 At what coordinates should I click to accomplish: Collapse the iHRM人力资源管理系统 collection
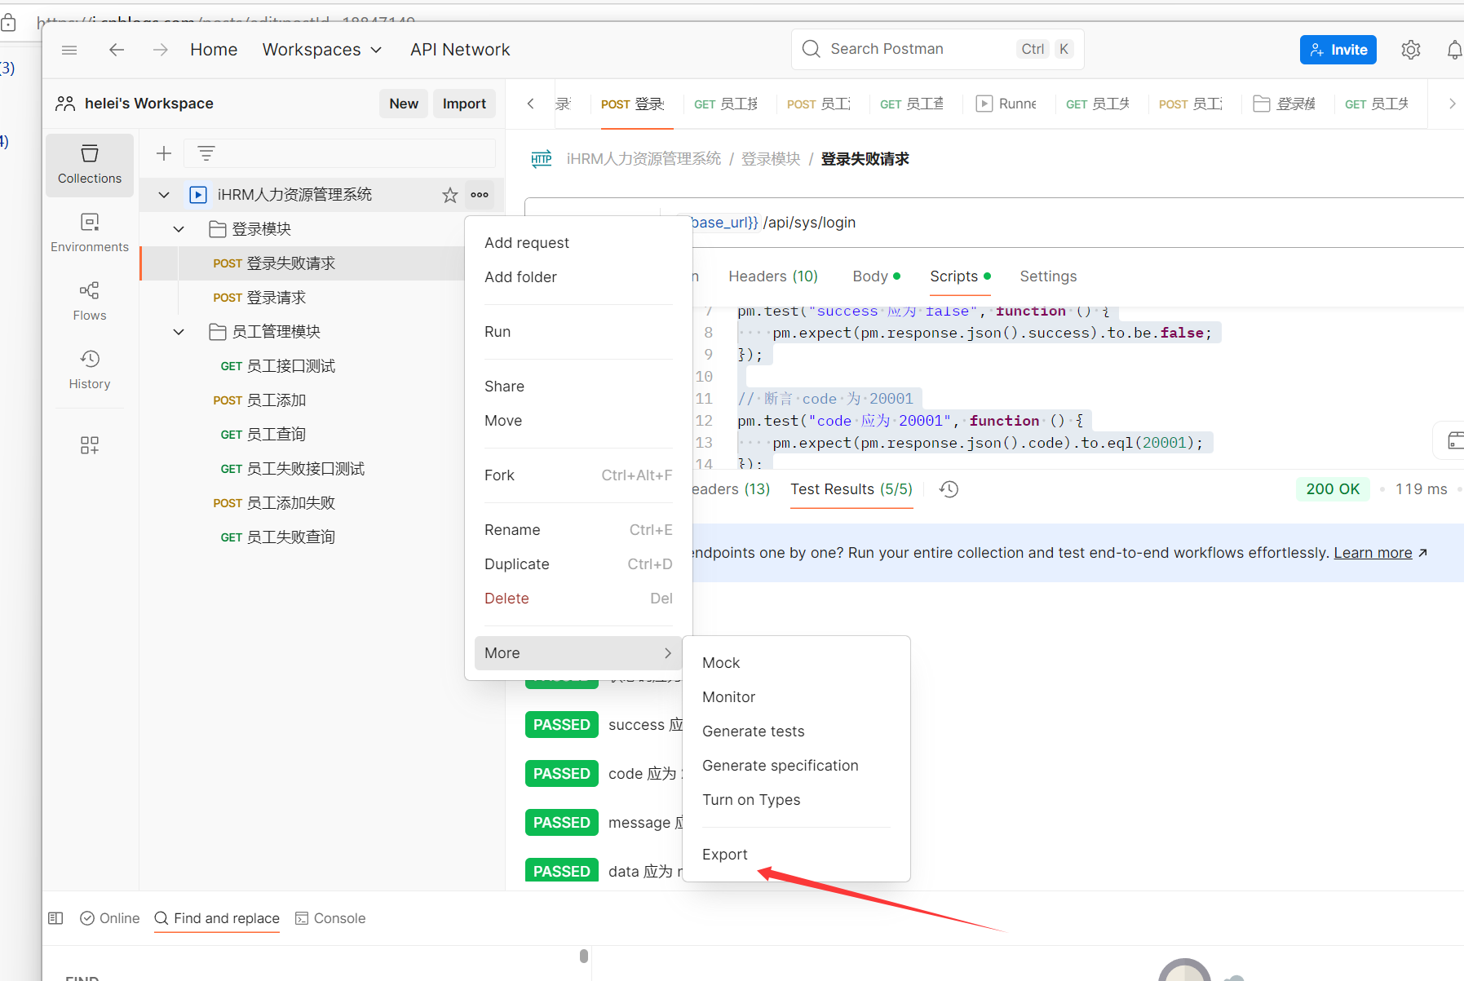(x=164, y=195)
